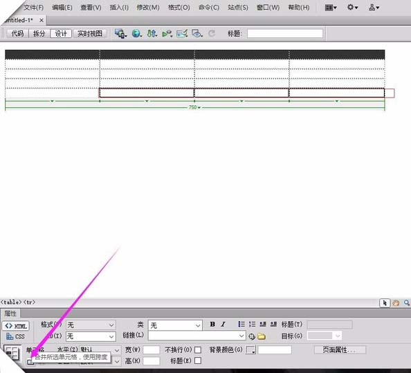Viewport: 411px width, 373px height.
Task: Open the 帮助(H) menu
Action: (298, 8)
